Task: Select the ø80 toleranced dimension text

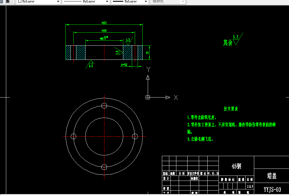Action: coord(104,38)
